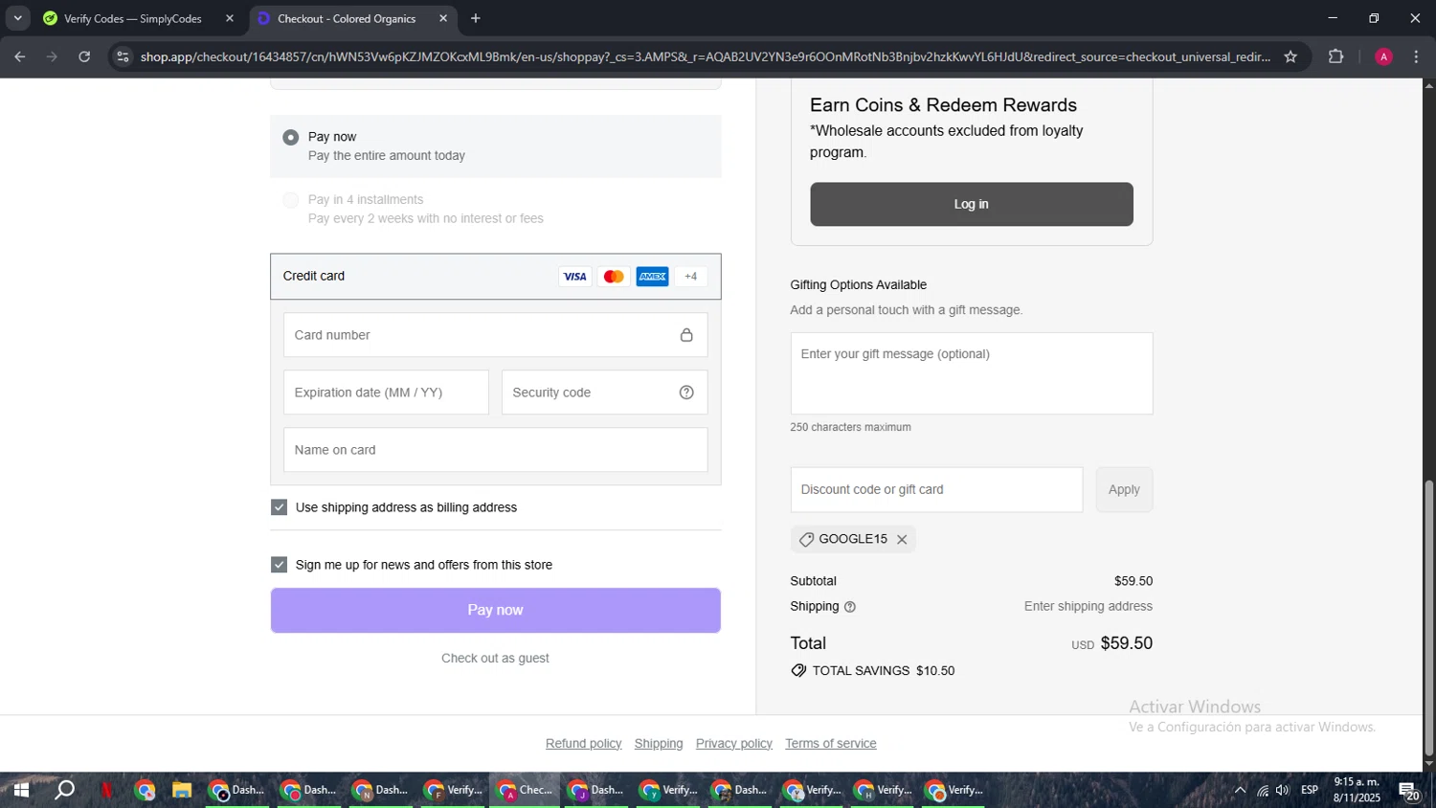Screen dimensions: 1436x808
Task: Open the Chrome extensions menu
Action: (1336, 56)
